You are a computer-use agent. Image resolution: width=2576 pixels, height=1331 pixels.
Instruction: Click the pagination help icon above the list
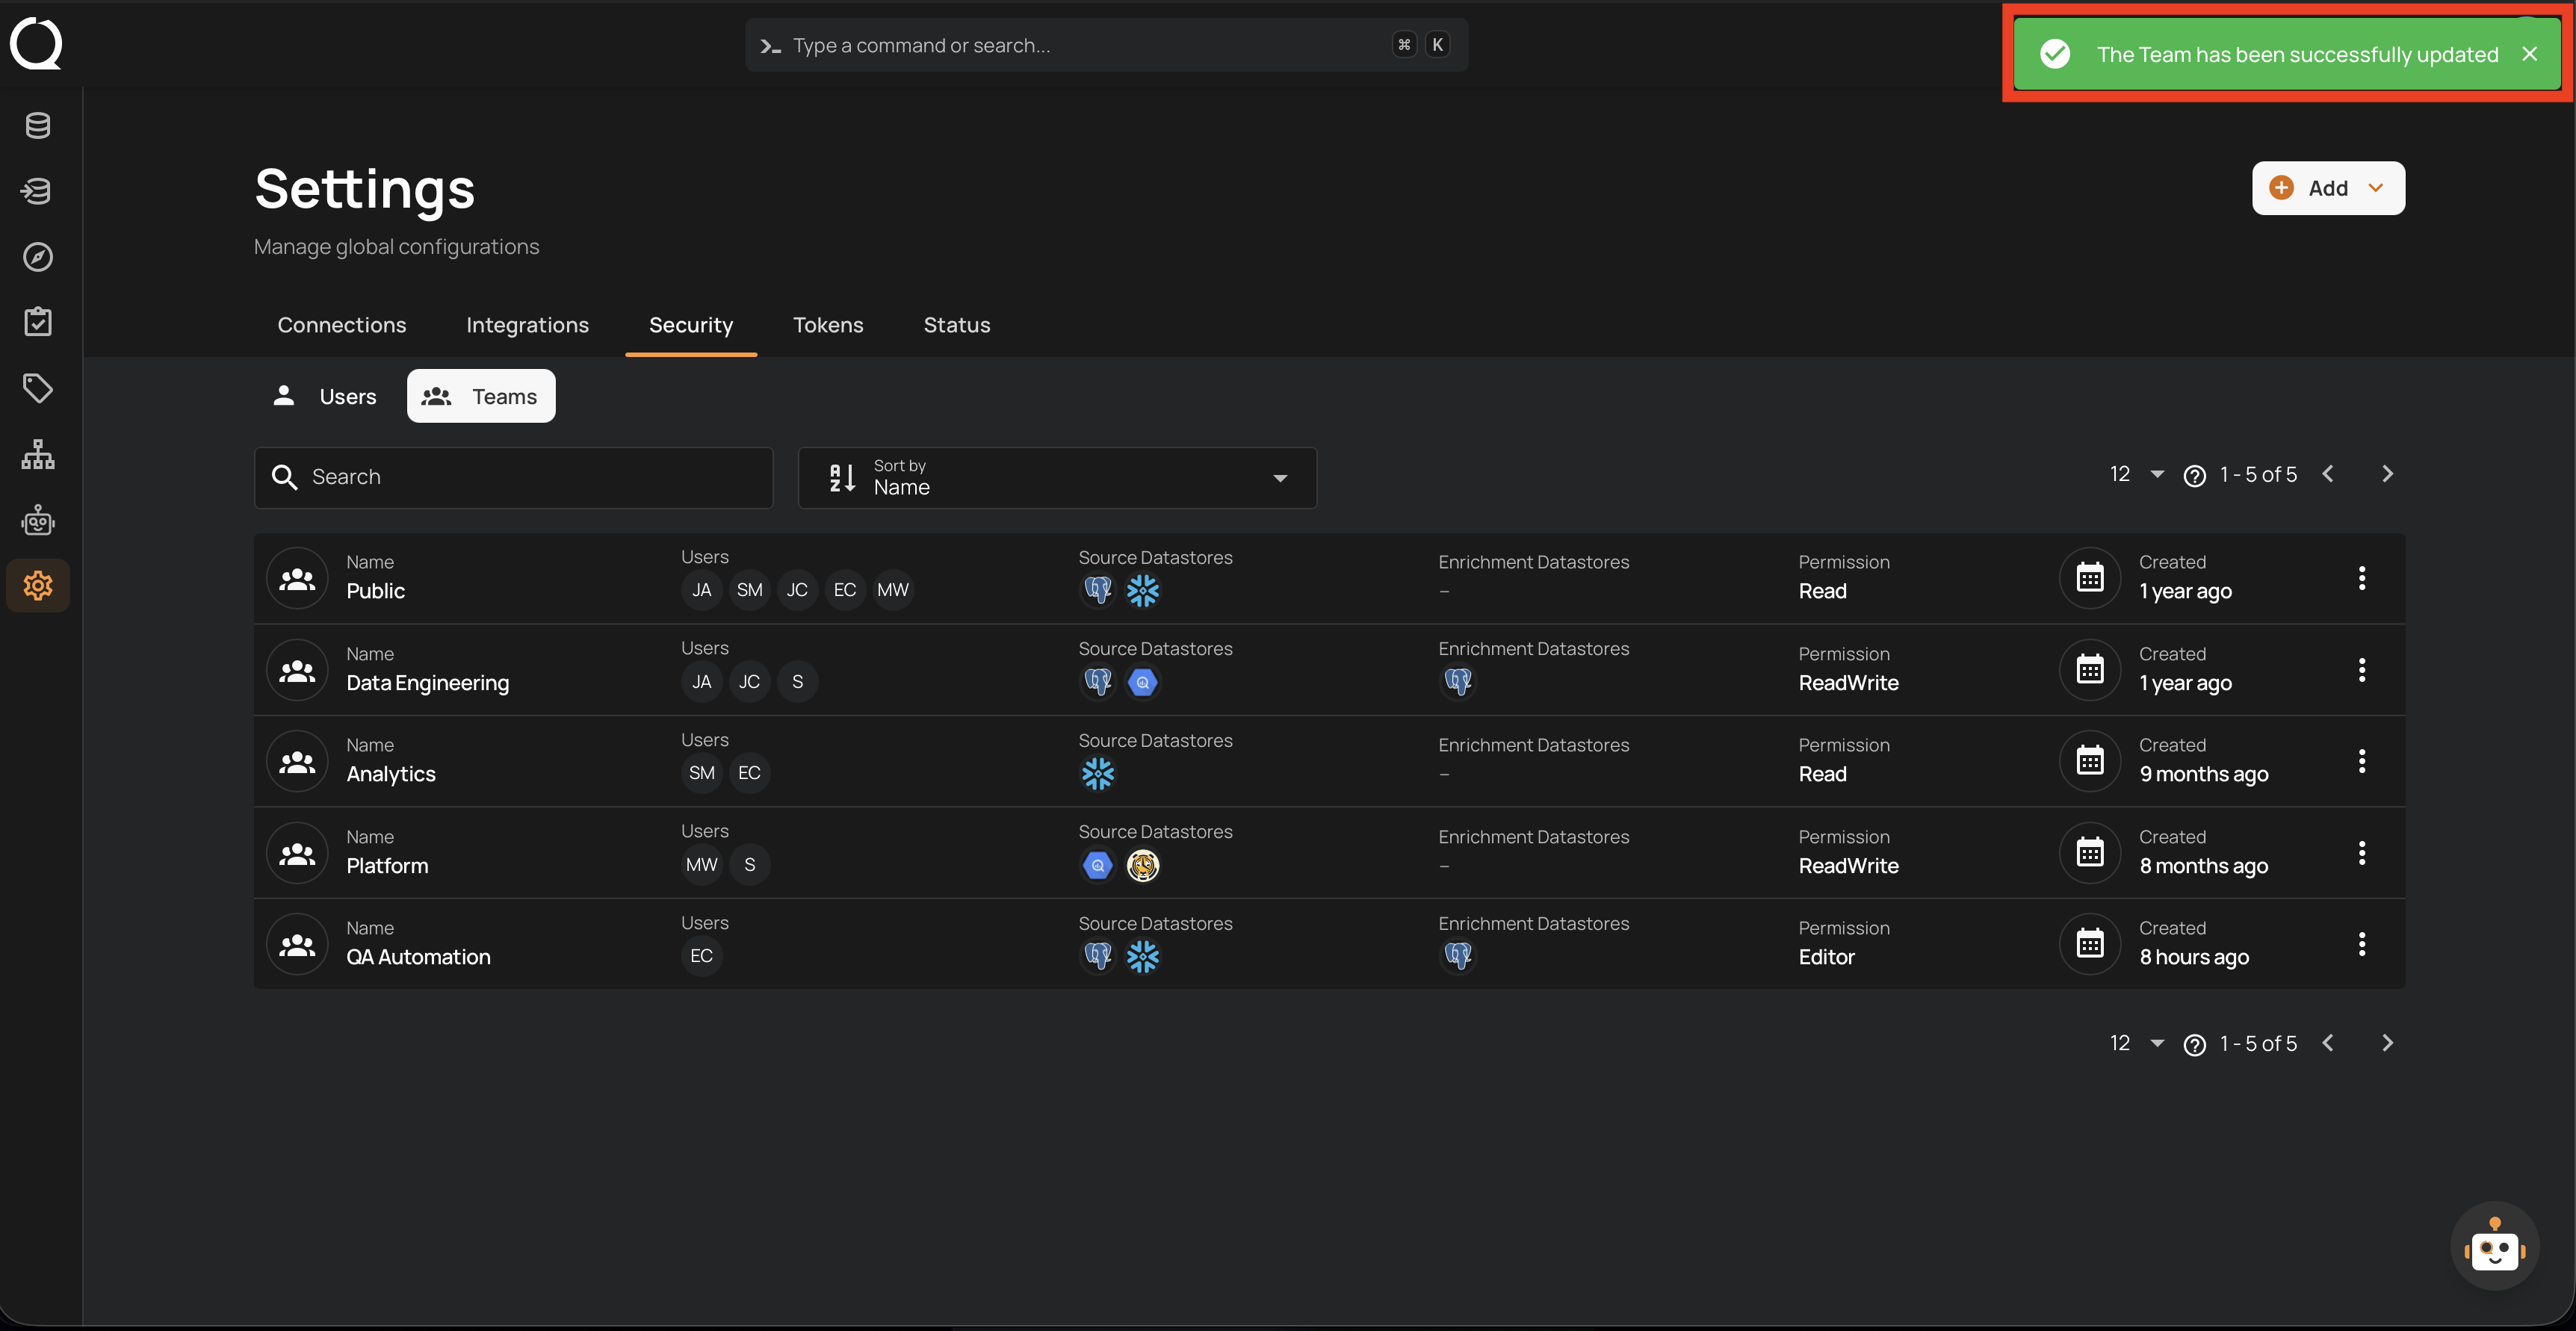coord(2194,476)
